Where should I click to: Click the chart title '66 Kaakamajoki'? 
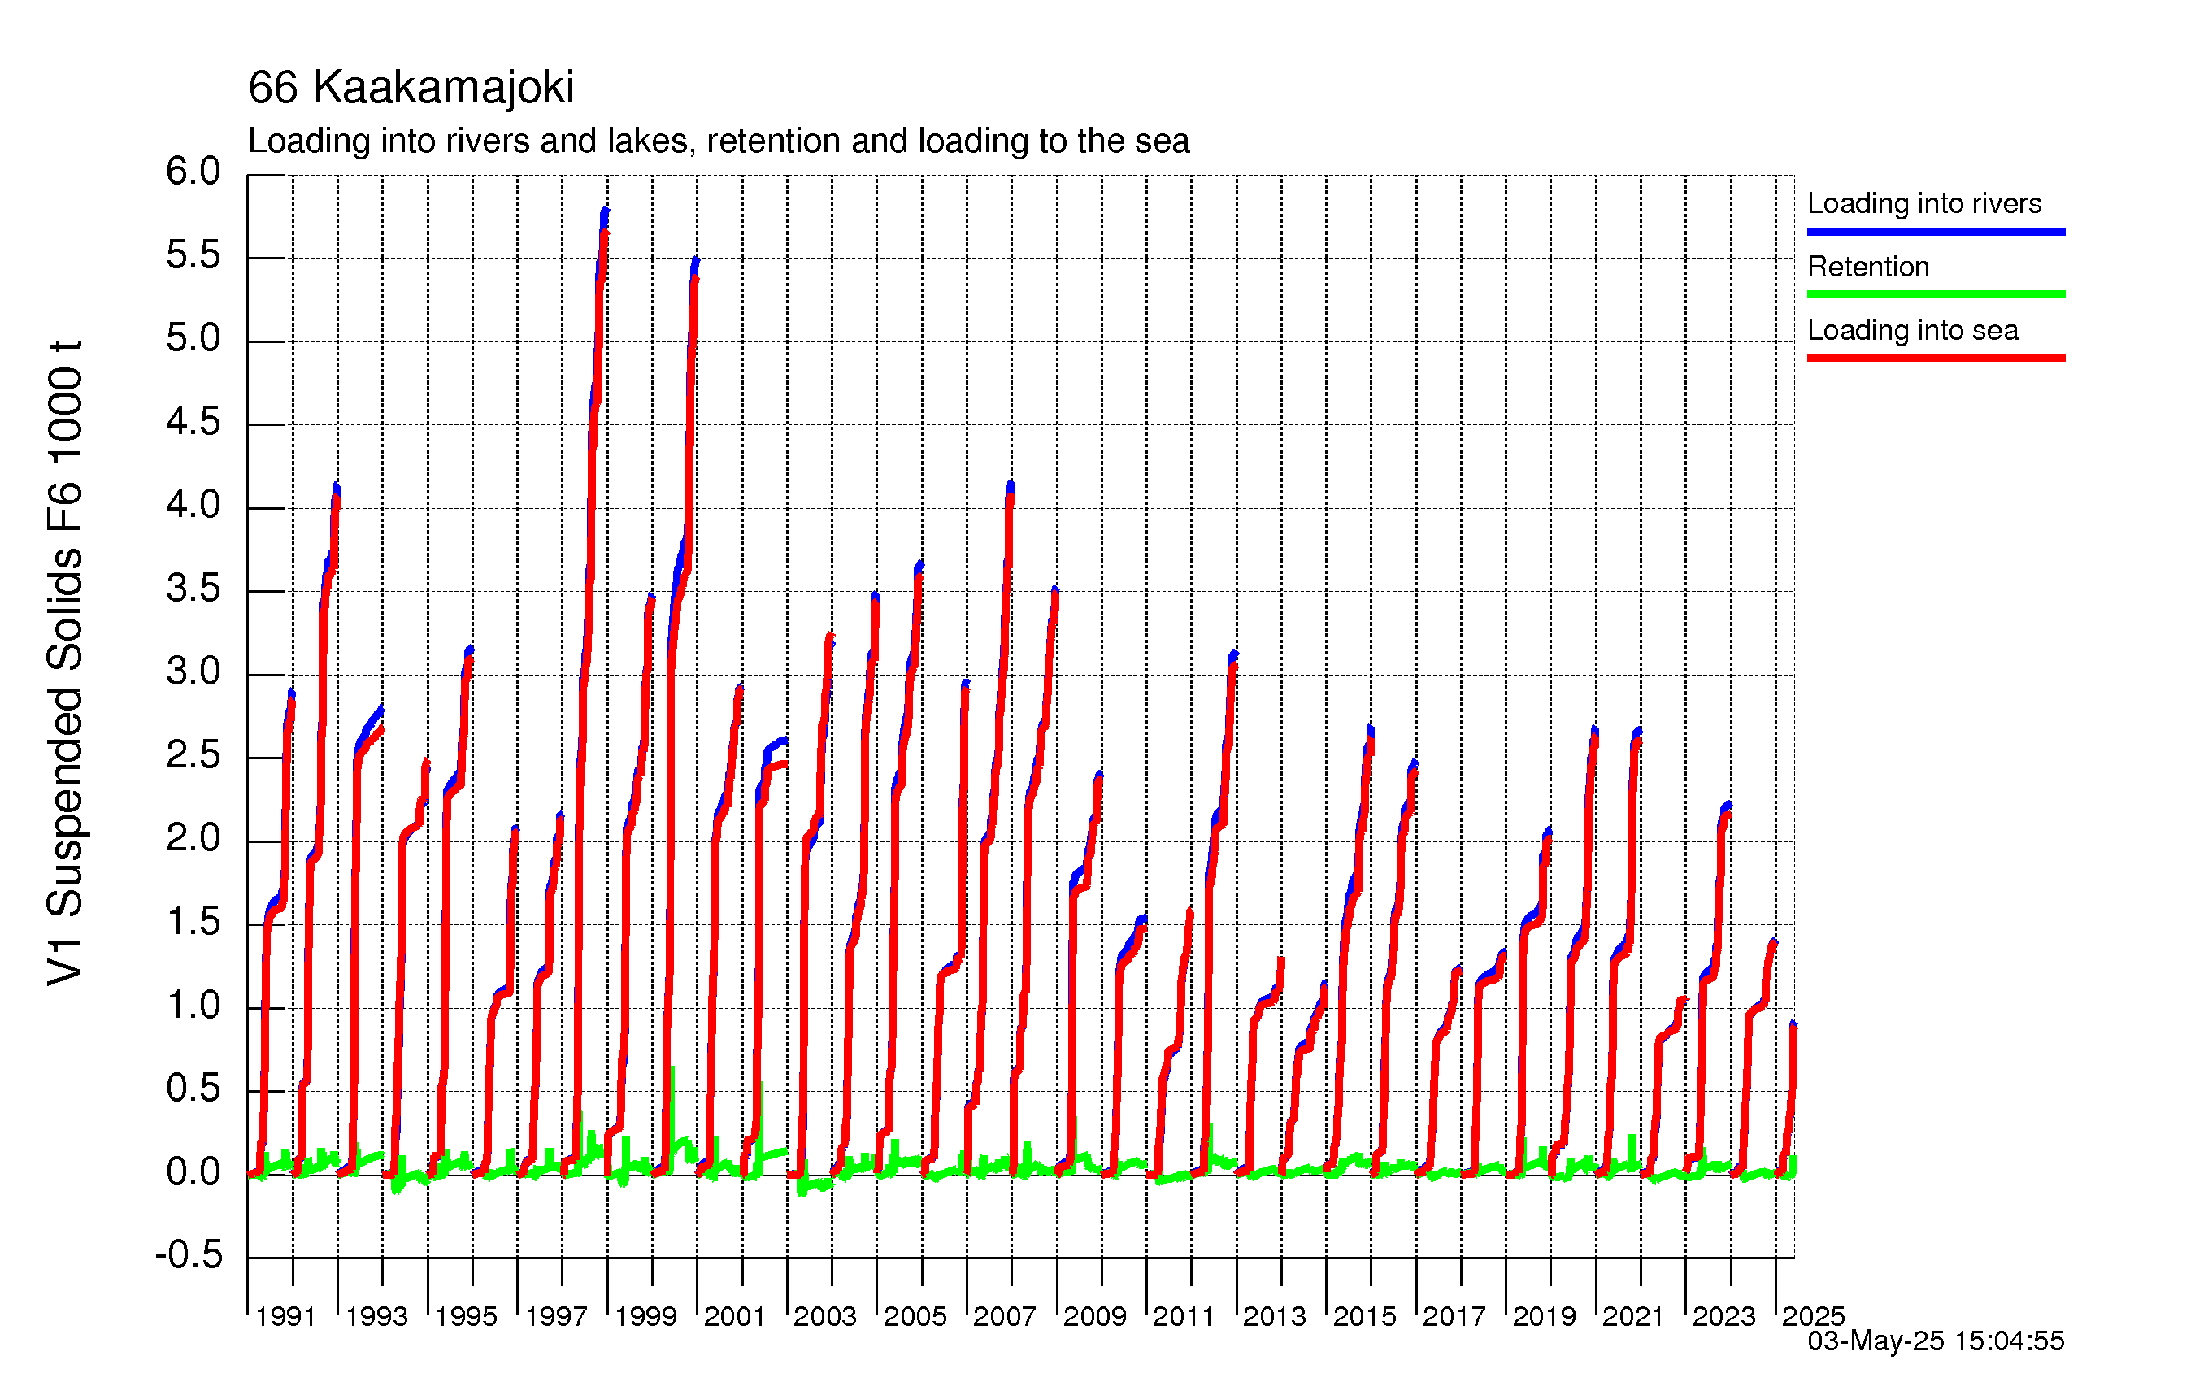point(411,88)
